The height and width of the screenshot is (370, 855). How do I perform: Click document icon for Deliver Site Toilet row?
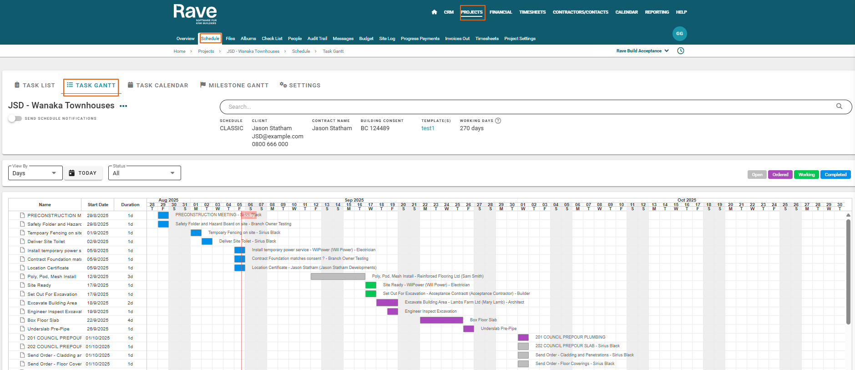22,241
